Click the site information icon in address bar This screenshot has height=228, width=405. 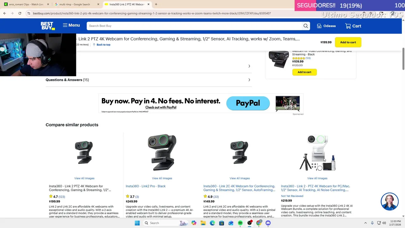[x=29, y=13]
